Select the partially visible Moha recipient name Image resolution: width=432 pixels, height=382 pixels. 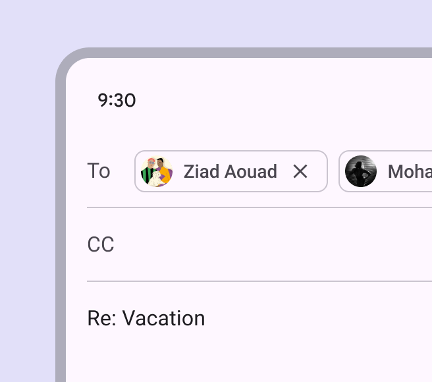409,171
